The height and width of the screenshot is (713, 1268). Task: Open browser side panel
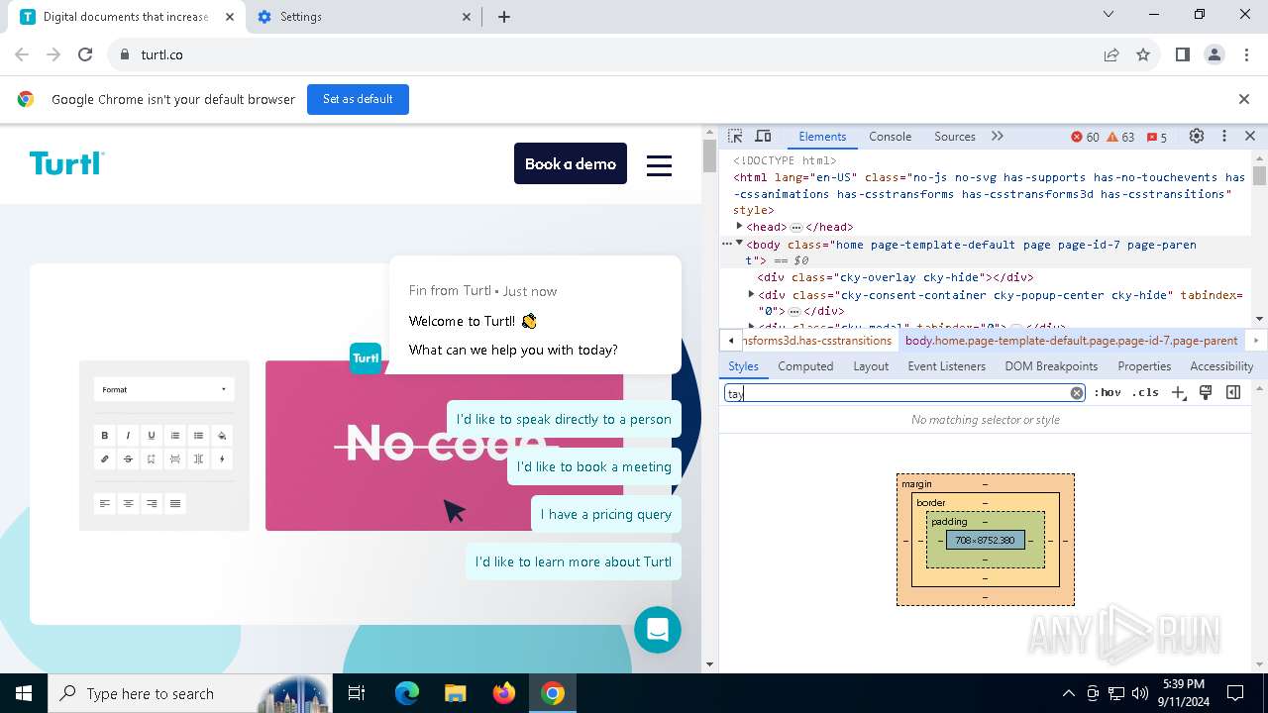[1182, 54]
